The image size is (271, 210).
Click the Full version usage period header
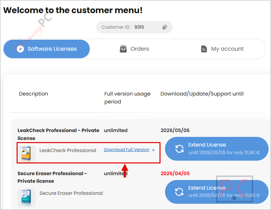[x=127, y=98]
